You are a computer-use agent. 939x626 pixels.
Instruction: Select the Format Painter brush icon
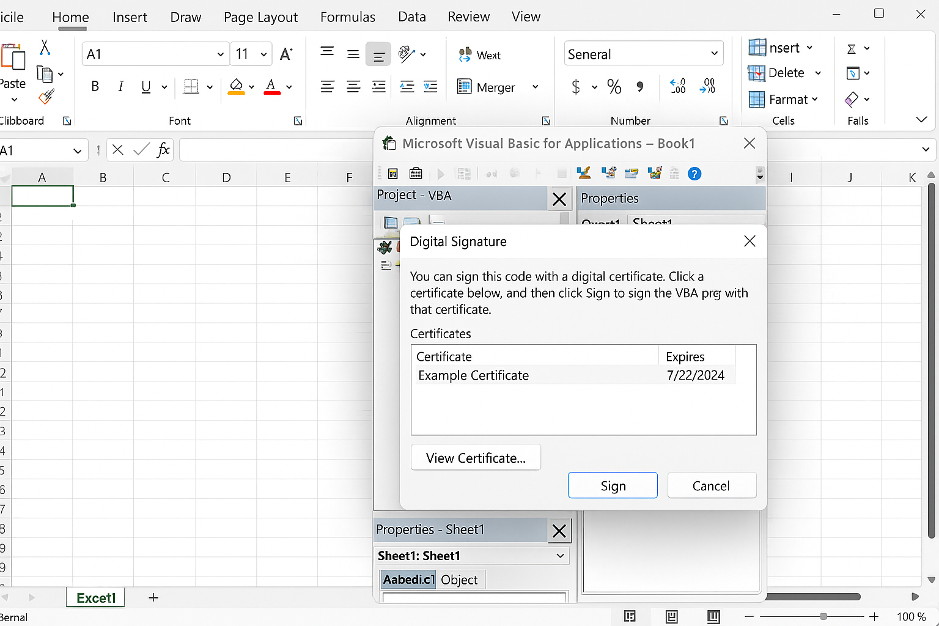46,97
